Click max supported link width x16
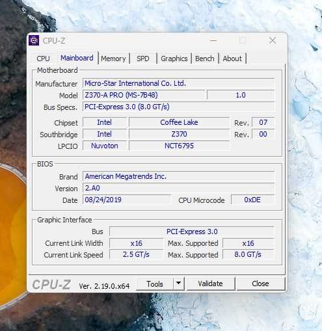322x331 pixels. 248,243
